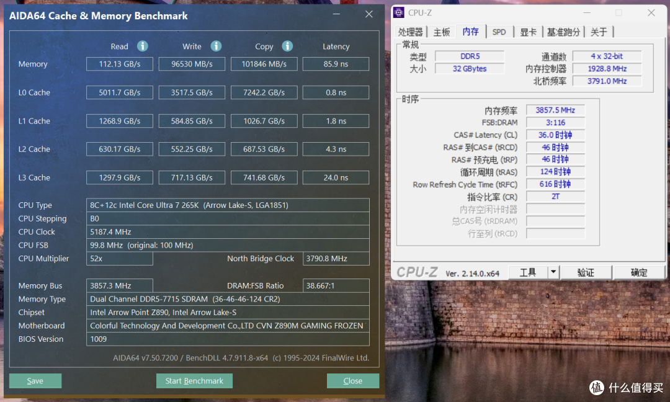Click CPU Clock value 5187.4 MHz

click(228, 231)
